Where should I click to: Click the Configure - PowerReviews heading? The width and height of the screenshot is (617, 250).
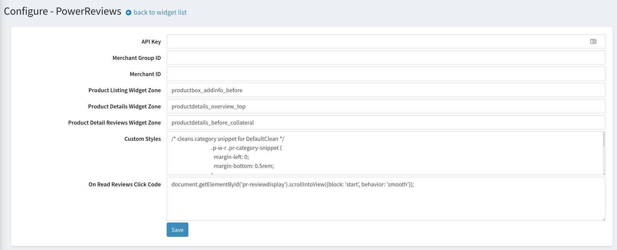tap(62, 11)
